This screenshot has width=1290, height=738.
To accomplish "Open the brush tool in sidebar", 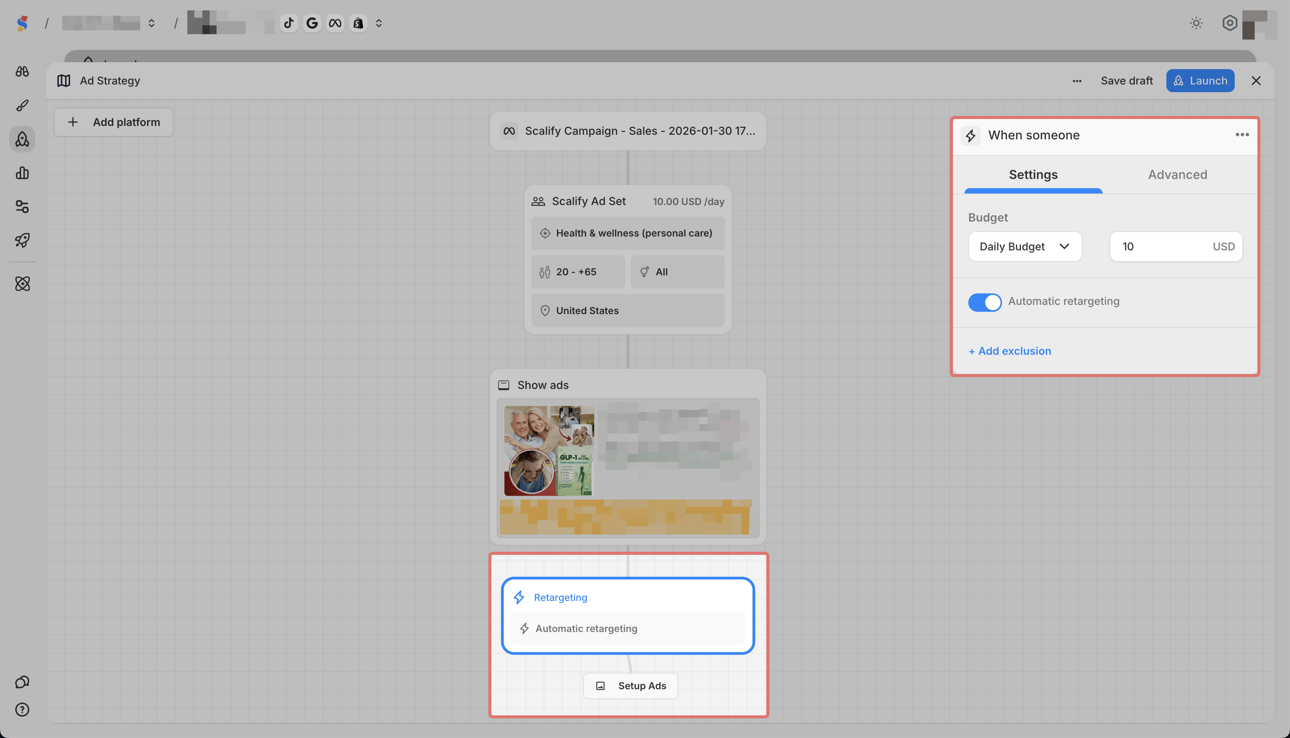I will pyautogui.click(x=22, y=106).
